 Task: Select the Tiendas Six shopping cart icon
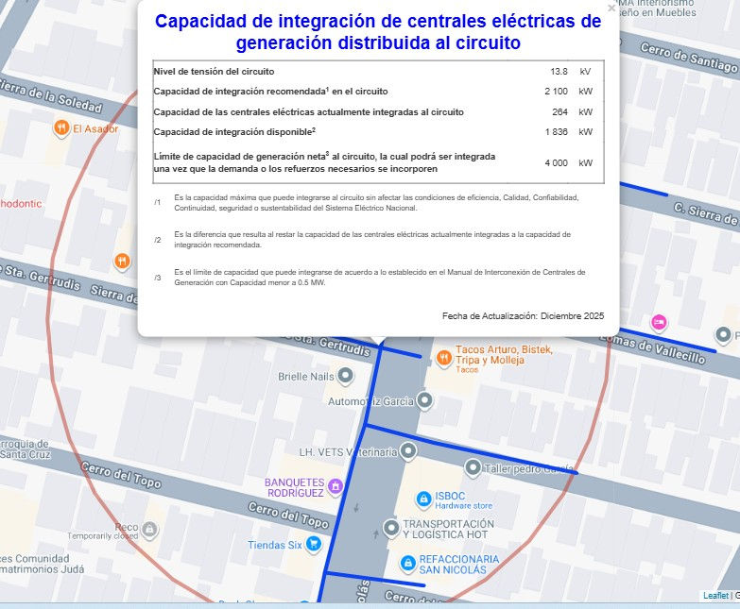(x=313, y=545)
